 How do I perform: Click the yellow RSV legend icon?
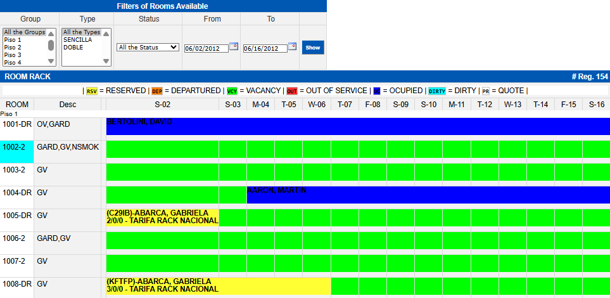coord(92,91)
